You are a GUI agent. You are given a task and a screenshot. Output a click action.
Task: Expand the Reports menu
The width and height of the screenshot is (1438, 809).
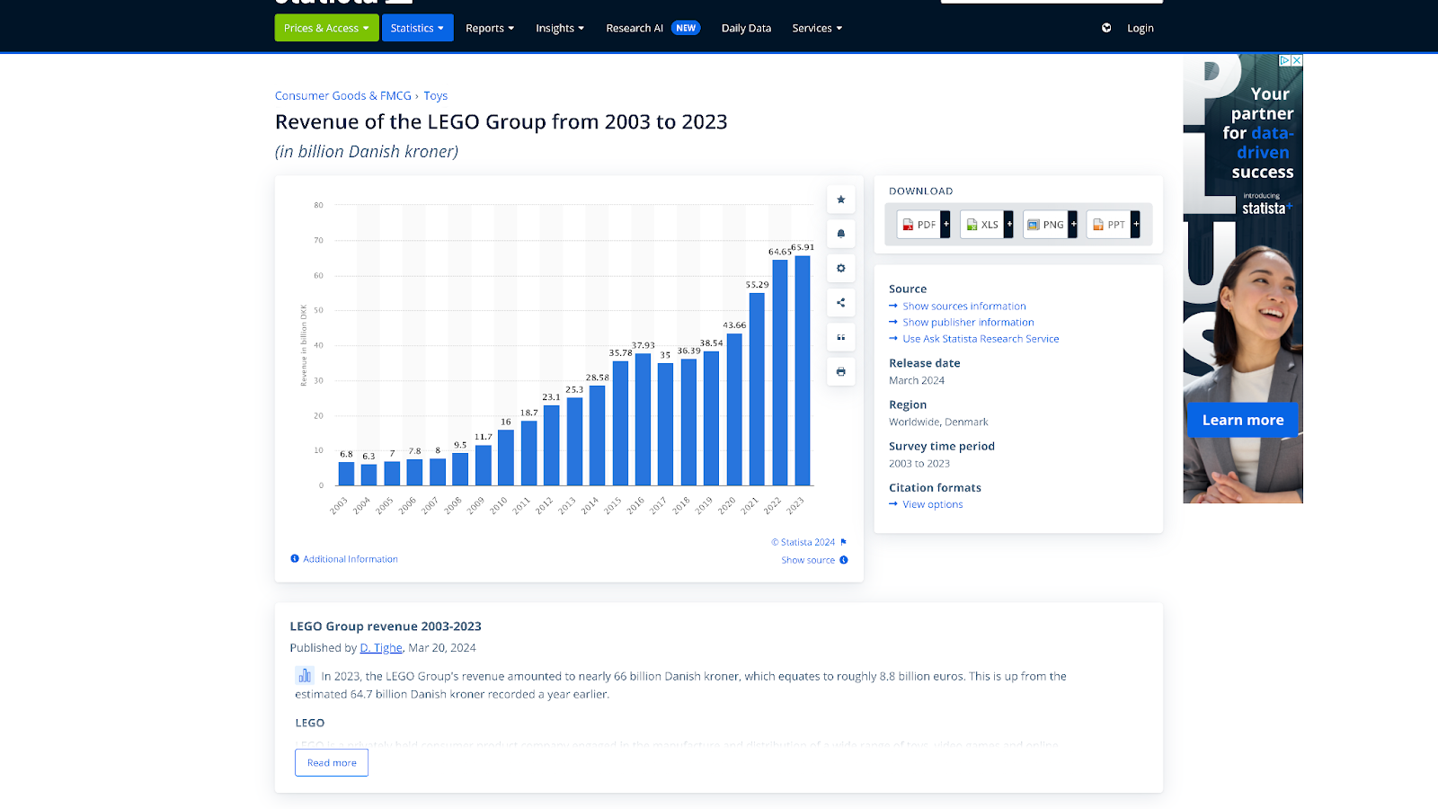coord(490,28)
